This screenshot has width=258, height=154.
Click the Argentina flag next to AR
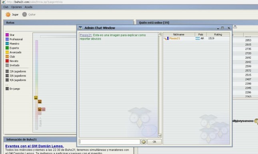pyautogui.click(x=198, y=38)
